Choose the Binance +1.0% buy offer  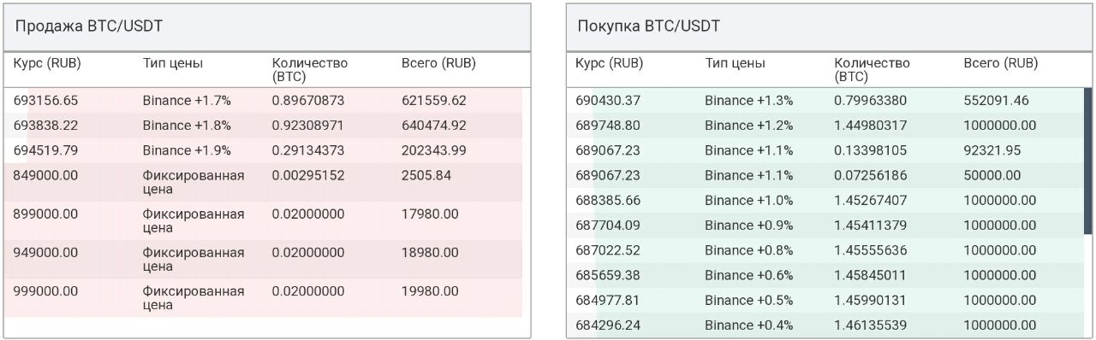coord(825,201)
